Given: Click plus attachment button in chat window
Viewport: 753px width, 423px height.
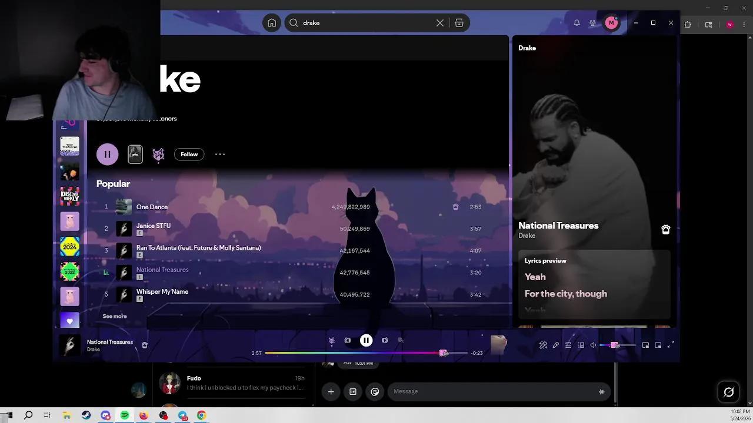Looking at the screenshot, I should (331, 392).
